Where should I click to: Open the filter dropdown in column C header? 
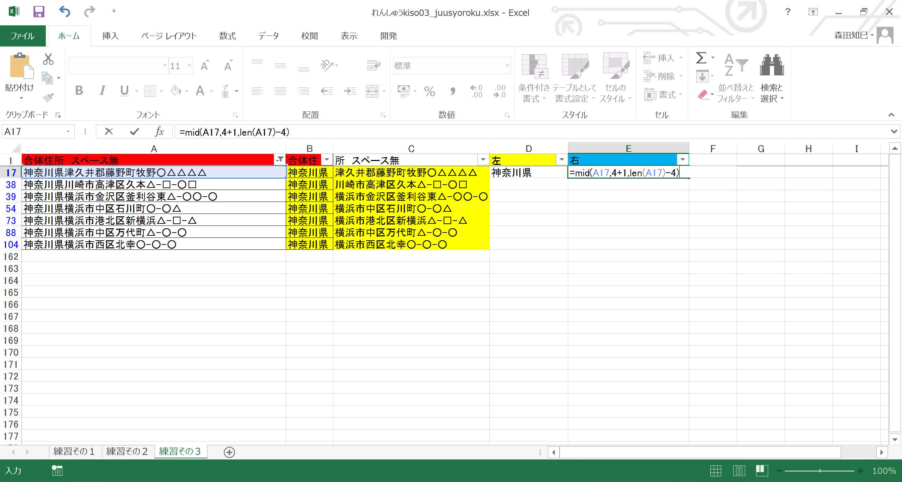483,160
